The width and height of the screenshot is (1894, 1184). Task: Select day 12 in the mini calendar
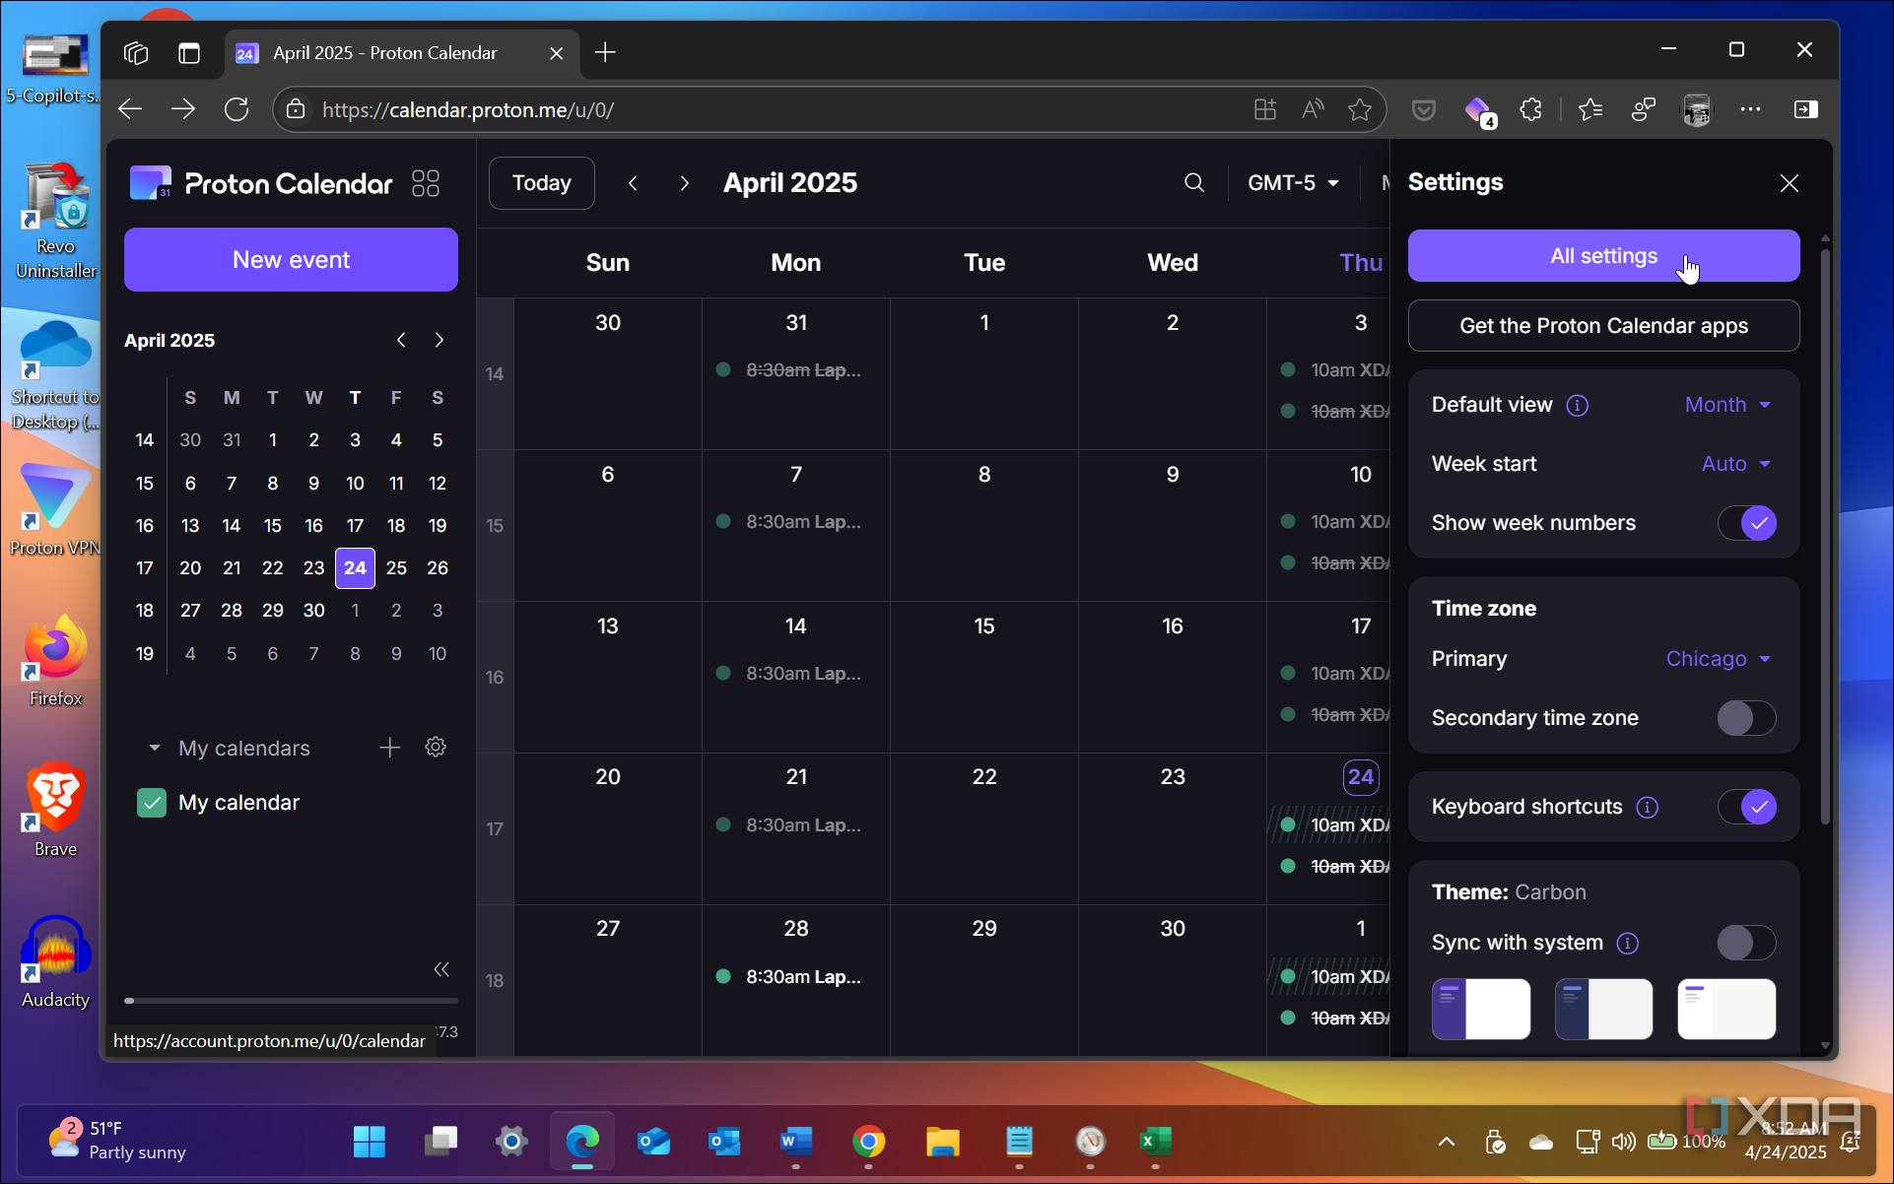[x=438, y=484]
